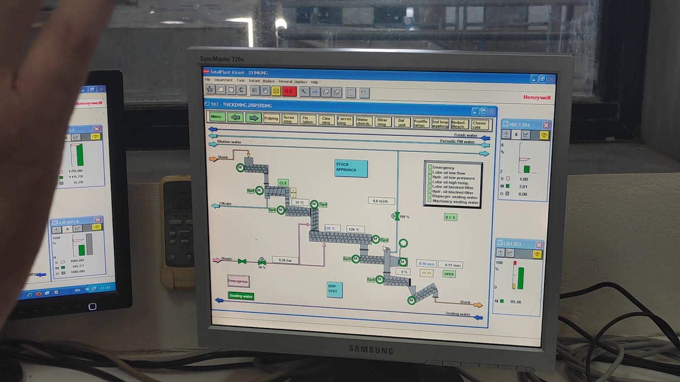The height and width of the screenshot is (382, 680).
Task: Click the cascade windows toolbar icon
Action: [x=336, y=92]
